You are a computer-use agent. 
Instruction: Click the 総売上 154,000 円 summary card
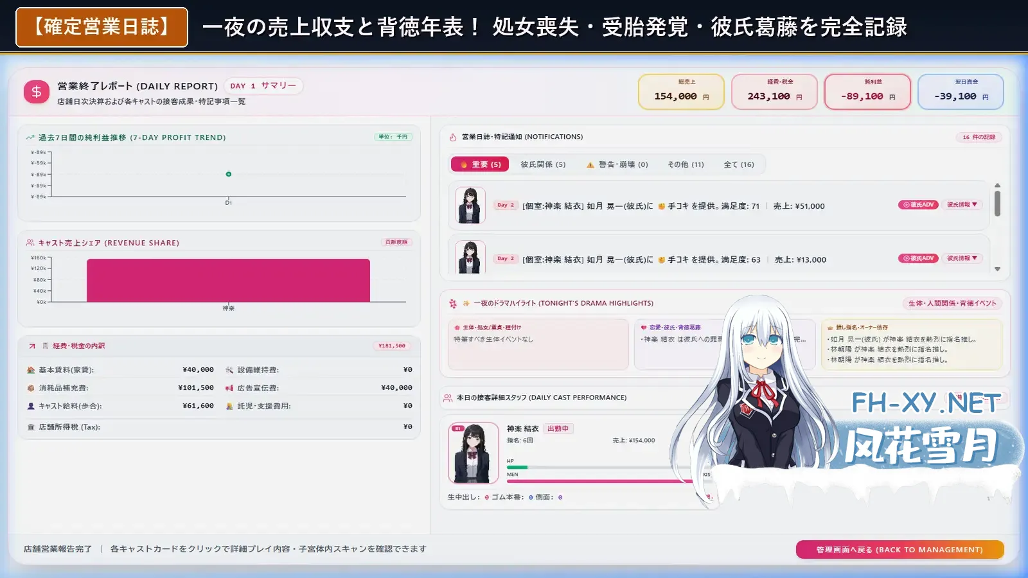coord(681,92)
